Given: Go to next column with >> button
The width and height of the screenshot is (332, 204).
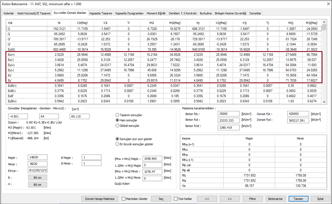Looking at the screenshot, I should click(x=230, y=199).
